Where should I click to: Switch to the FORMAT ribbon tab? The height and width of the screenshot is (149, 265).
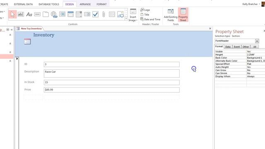point(101,4)
